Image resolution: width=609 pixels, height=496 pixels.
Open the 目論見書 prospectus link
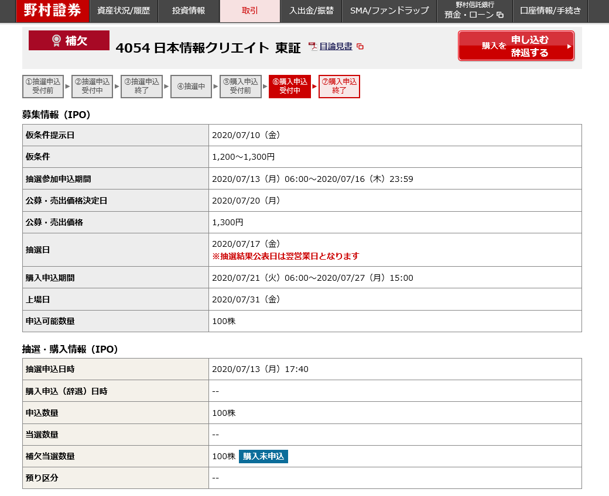(x=336, y=47)
